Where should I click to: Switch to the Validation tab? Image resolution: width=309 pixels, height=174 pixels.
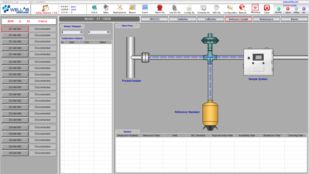click(x=182, y=19)
